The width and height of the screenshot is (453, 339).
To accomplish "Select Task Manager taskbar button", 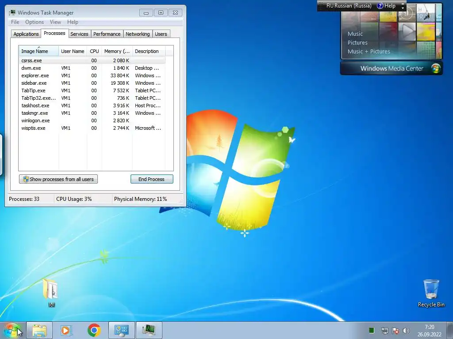I will (x=149, y=330).
